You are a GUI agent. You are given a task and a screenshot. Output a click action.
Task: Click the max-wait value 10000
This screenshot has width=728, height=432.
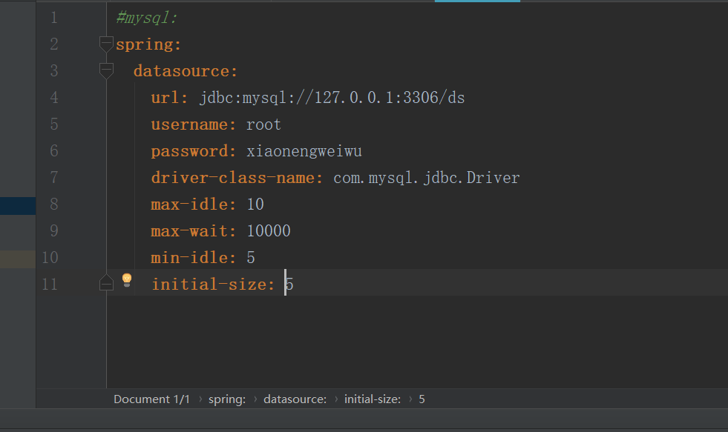269,231
